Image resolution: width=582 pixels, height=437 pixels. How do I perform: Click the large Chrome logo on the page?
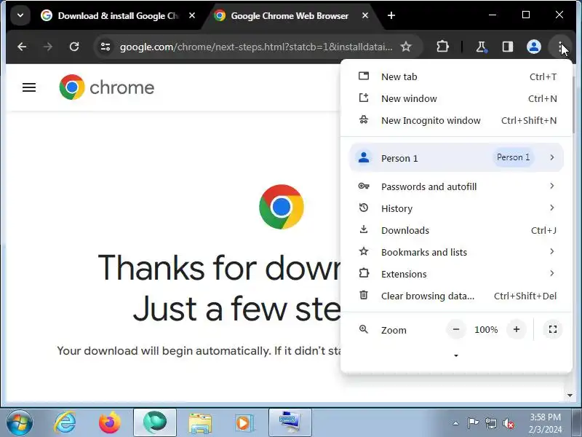point(282,207)
